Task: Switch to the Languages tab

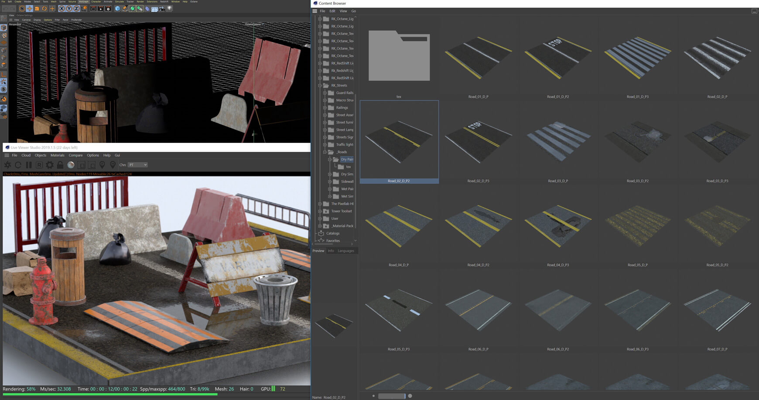Action: coord(346,251)
